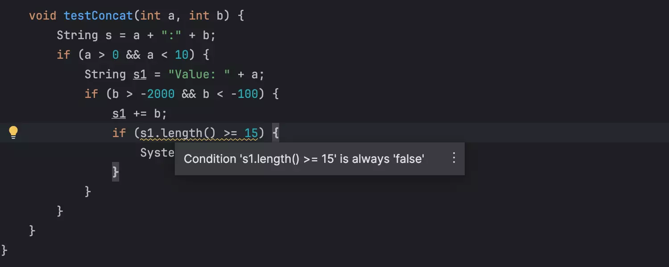Click the partially hidden Syste text

coord(157,153)
